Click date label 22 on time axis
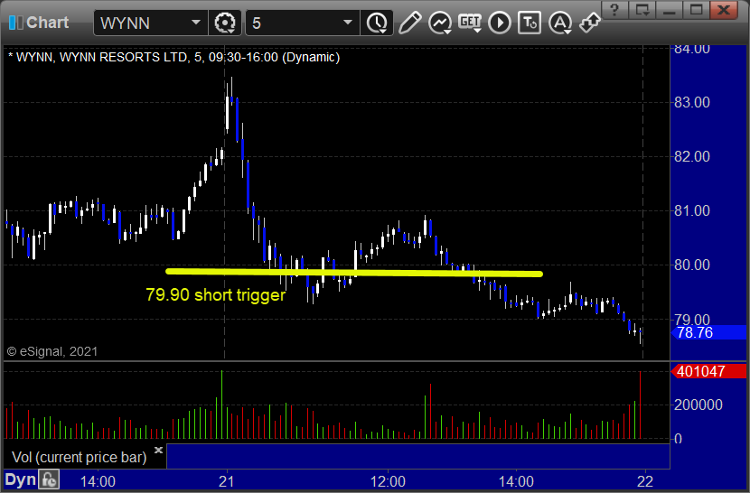 (645, 481)
